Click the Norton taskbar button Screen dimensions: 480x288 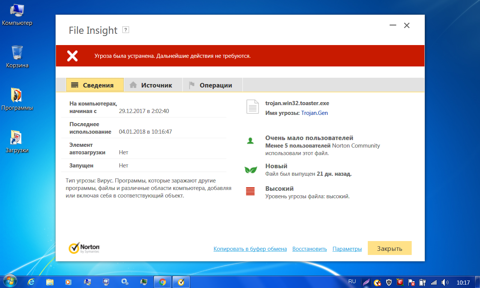[181, 282]
